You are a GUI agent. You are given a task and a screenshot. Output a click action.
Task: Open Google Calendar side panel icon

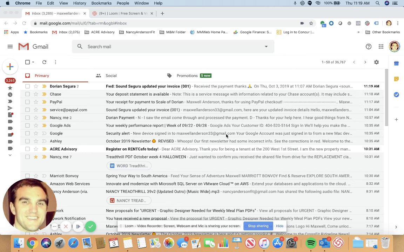pos(396,63)
